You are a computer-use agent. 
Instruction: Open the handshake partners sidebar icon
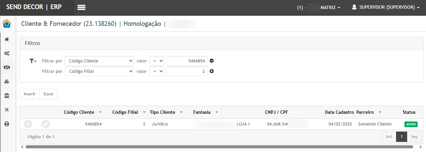7,67
